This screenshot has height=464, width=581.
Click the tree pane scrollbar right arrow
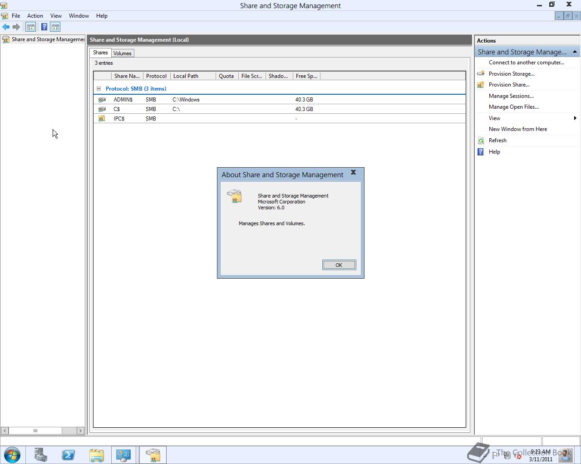click(x=80, y=430)
